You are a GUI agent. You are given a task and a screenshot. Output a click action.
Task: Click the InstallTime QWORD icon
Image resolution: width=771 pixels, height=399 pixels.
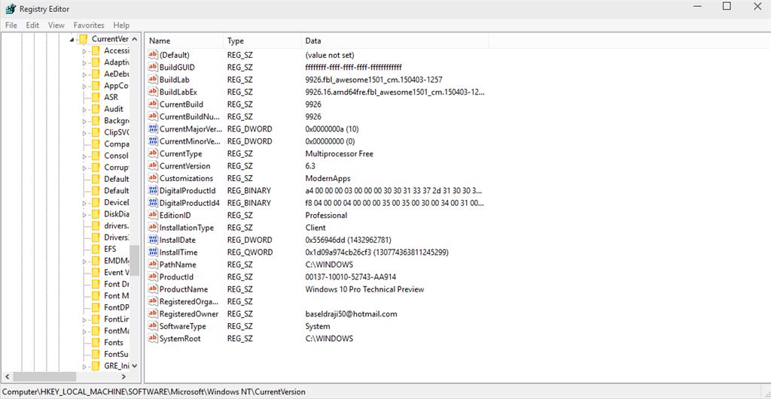[153, 252]
